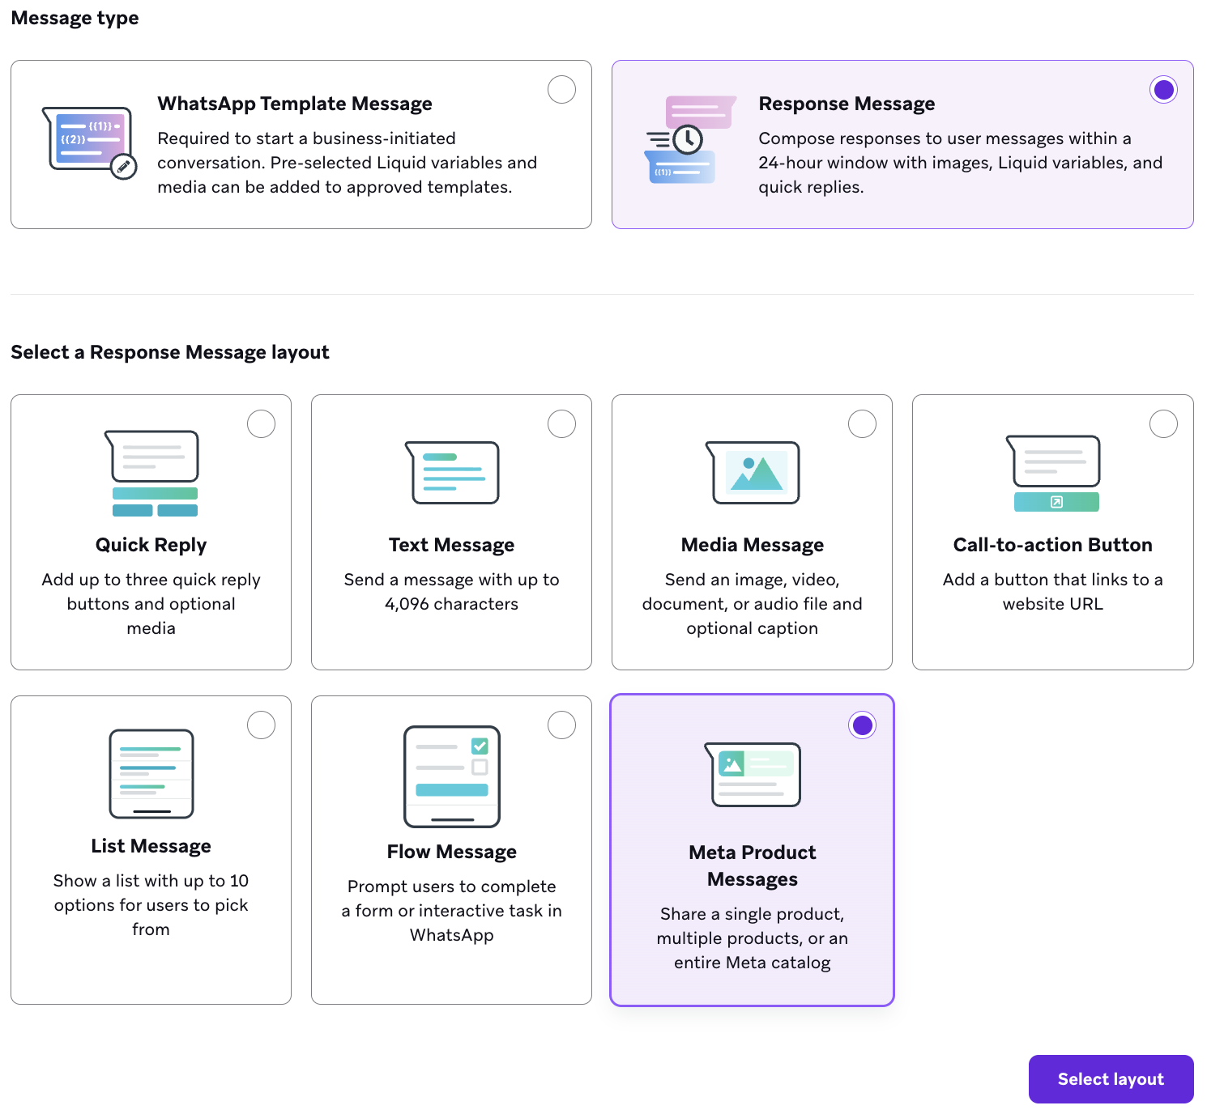Select the List Message radio button
The image size is (1207, 1114).
coord(261,725)
